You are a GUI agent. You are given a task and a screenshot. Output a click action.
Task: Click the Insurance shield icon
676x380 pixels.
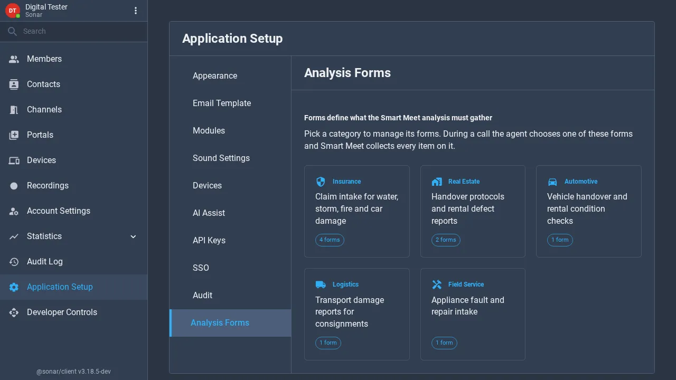tap(321, 182)
